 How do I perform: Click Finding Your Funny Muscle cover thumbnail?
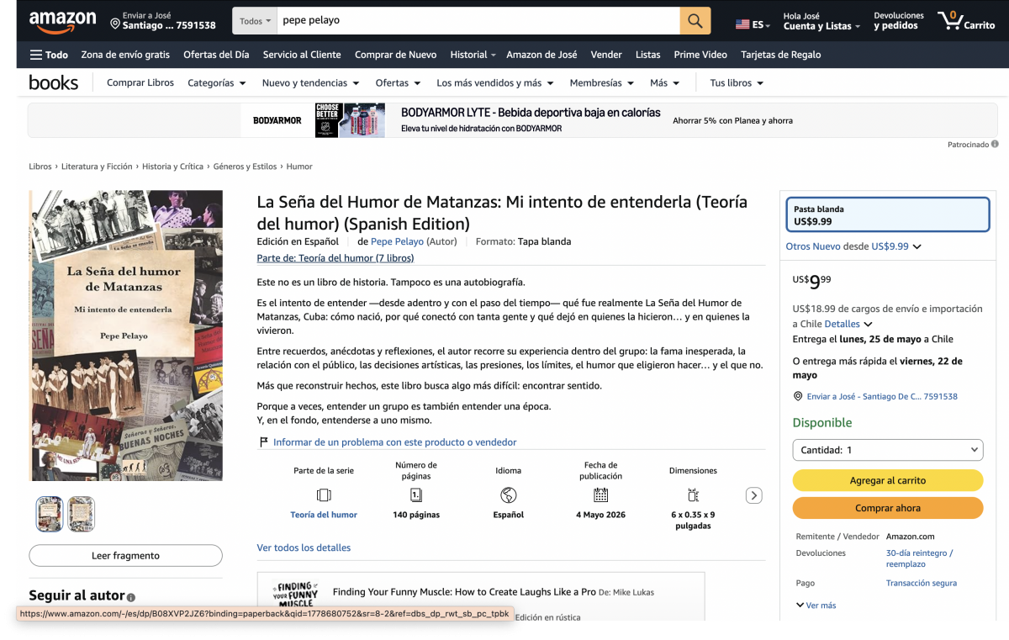pos(295,595)
